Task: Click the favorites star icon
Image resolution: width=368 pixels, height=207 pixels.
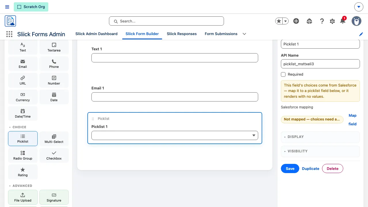Action: tap(279, 21)
